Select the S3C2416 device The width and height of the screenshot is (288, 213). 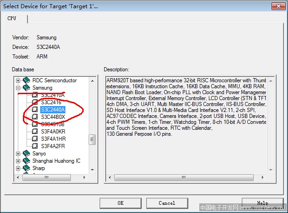[x=51, y=102]
